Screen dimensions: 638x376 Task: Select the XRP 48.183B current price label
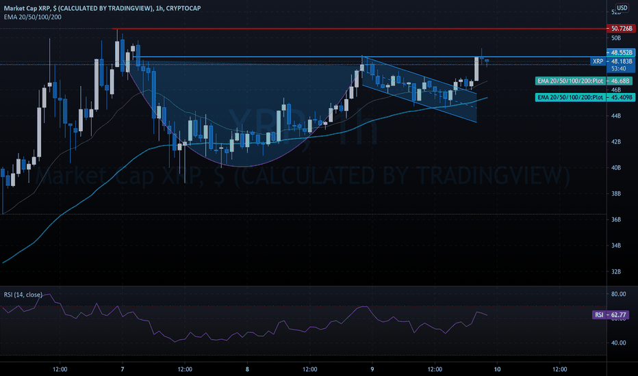tap(613, 62)
